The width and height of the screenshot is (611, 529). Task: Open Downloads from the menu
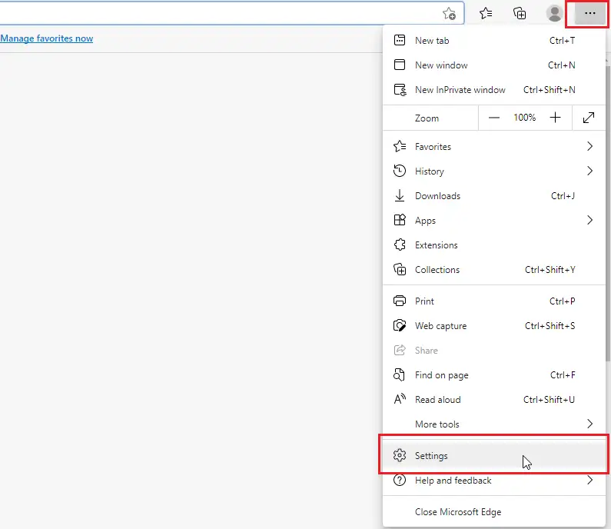[493, 196]
